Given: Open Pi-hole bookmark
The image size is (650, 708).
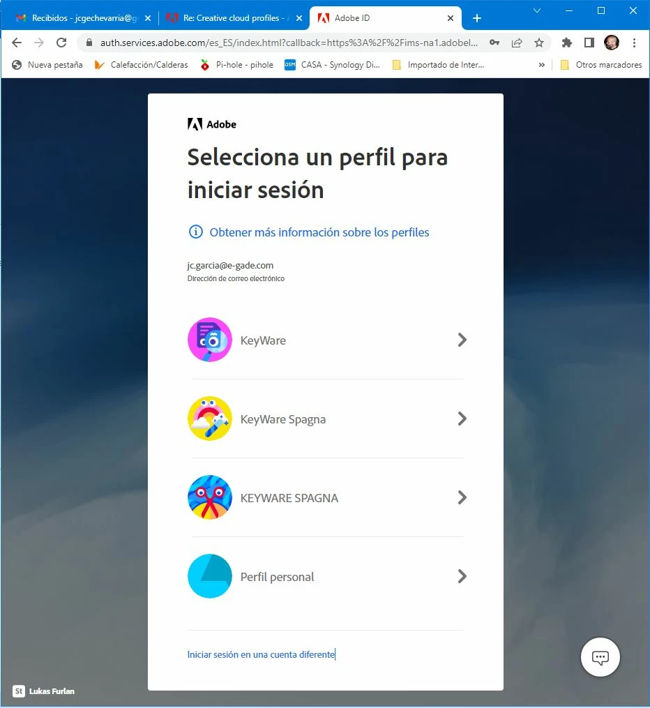Looking at the screenshot, I should (x=237, y=65).
